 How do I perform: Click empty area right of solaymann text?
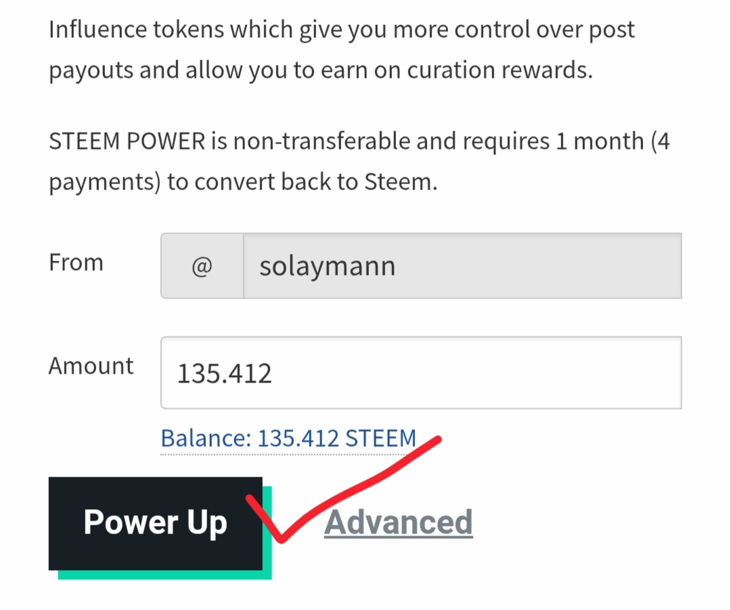click(536, 266)
